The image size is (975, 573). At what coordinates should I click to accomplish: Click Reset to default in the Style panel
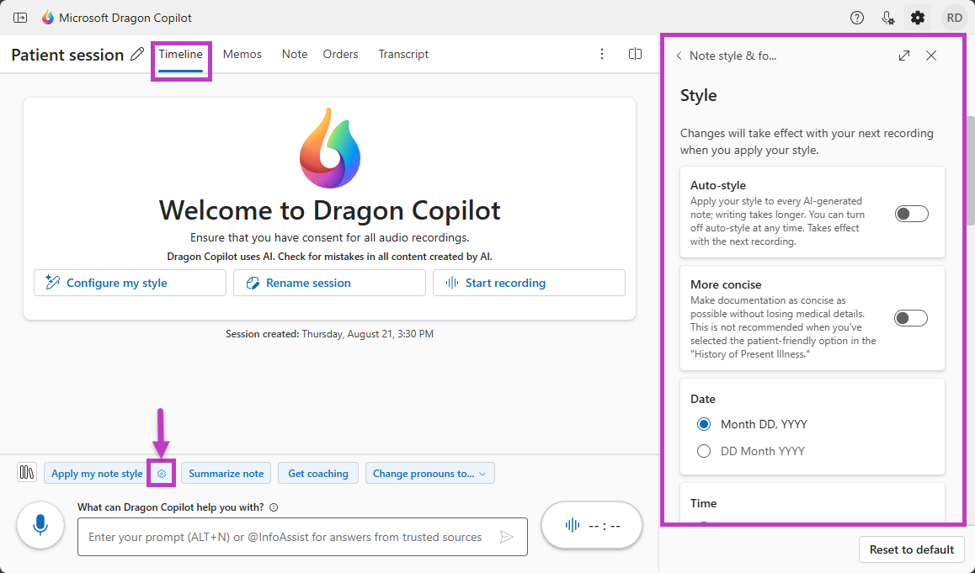[x=911, y=549]
